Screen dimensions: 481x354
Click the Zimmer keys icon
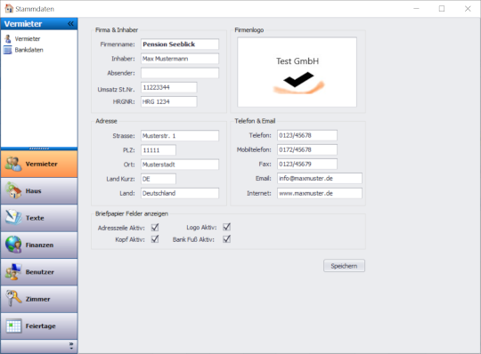pos(13,299)
